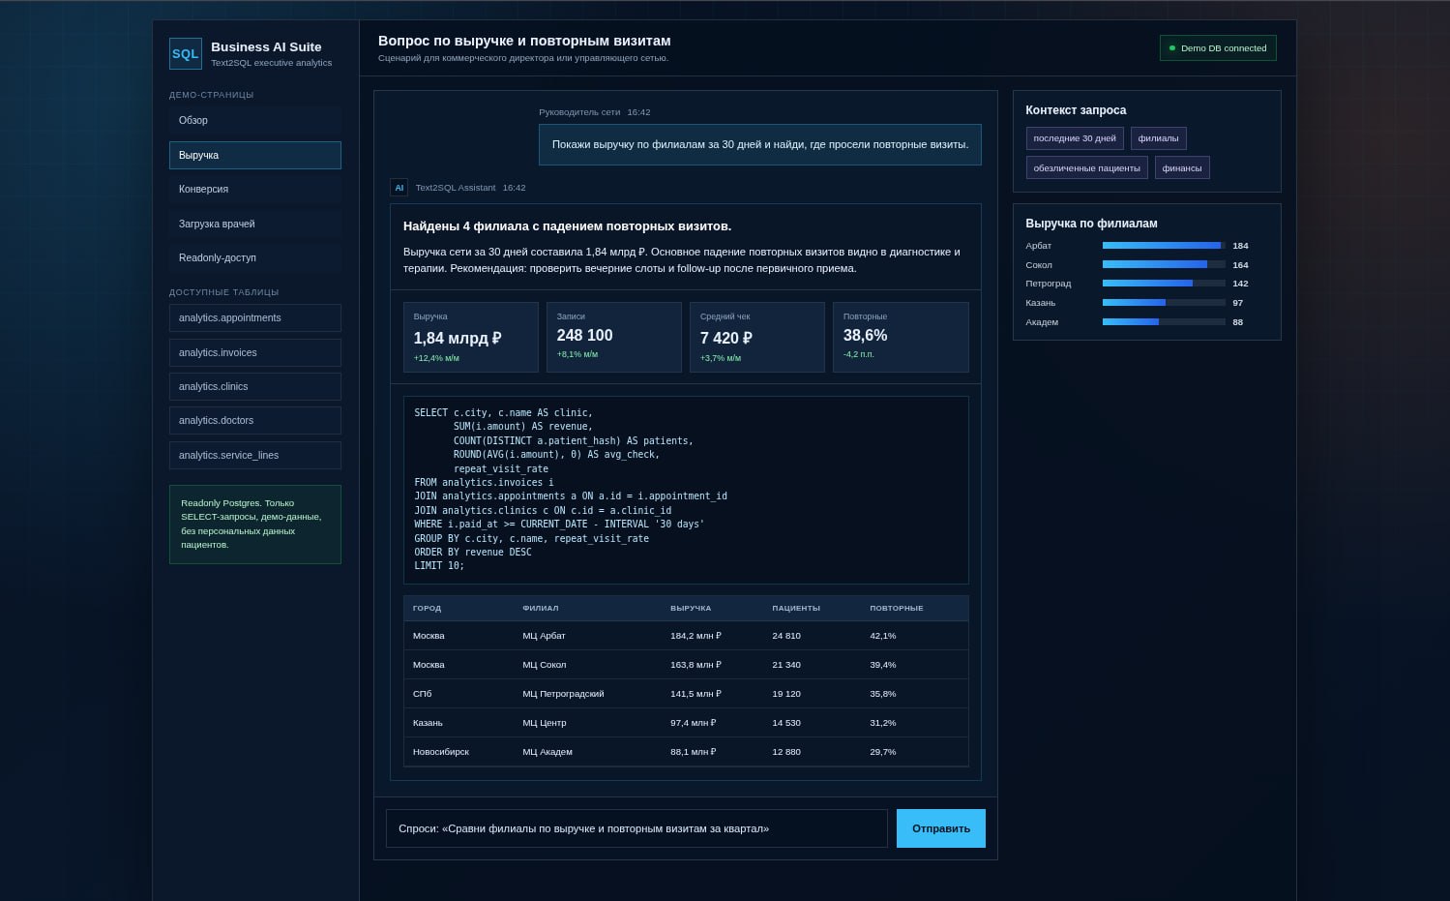Click the Отправить send button

coord(940,828)
